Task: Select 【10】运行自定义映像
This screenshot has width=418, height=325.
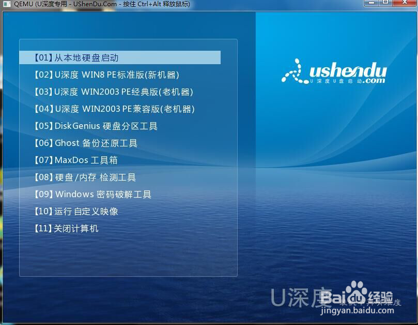Action: pyautogui.click(x=76, y=211)
